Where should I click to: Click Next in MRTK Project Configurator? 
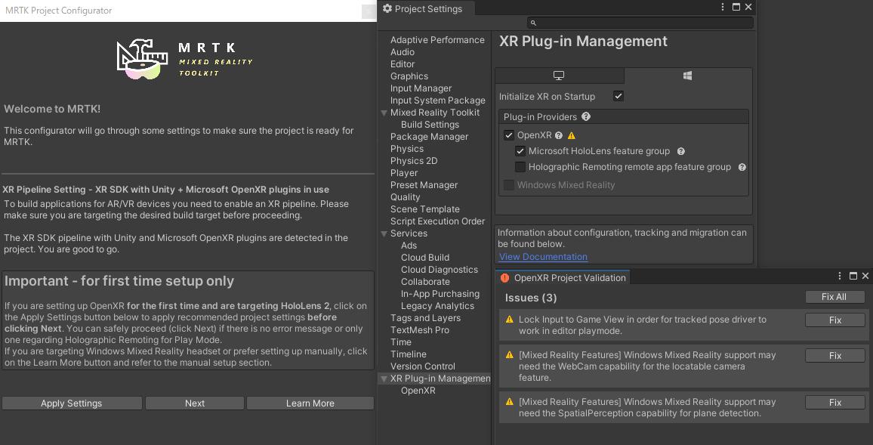(x=195, y=403)
